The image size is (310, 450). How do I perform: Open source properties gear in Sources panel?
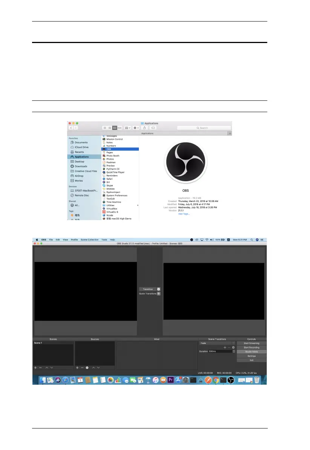pos(87,367)
